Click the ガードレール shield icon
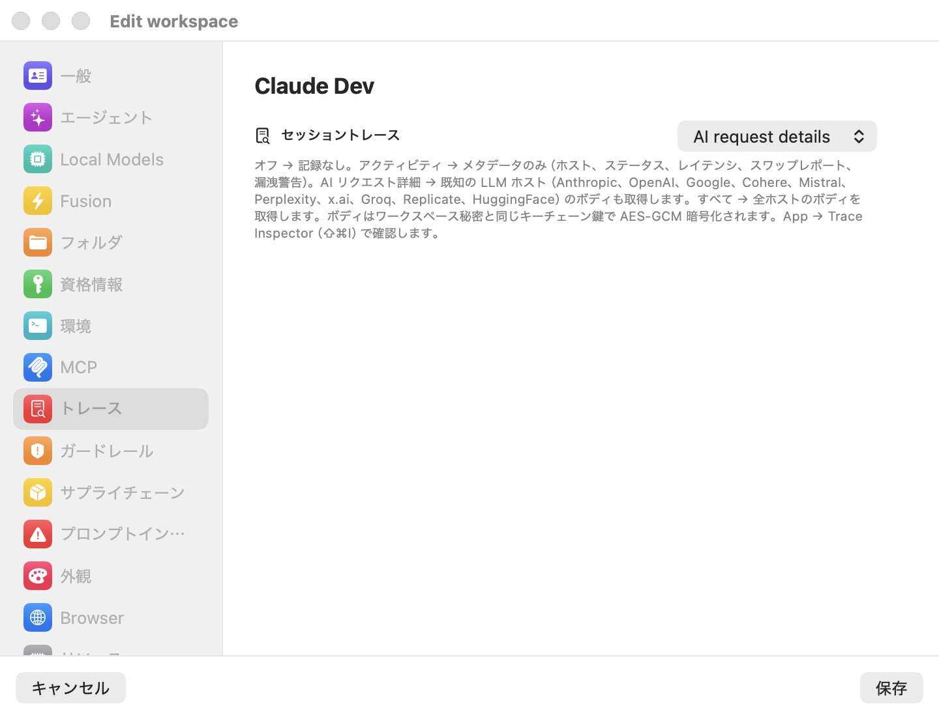The height and width of the screenshot is (719, 939). click(38, 451)
